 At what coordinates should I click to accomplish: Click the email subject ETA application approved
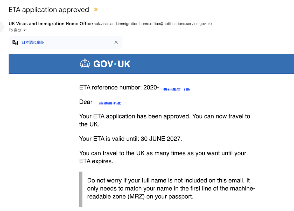pyautogui.click(x=49, y=10)
